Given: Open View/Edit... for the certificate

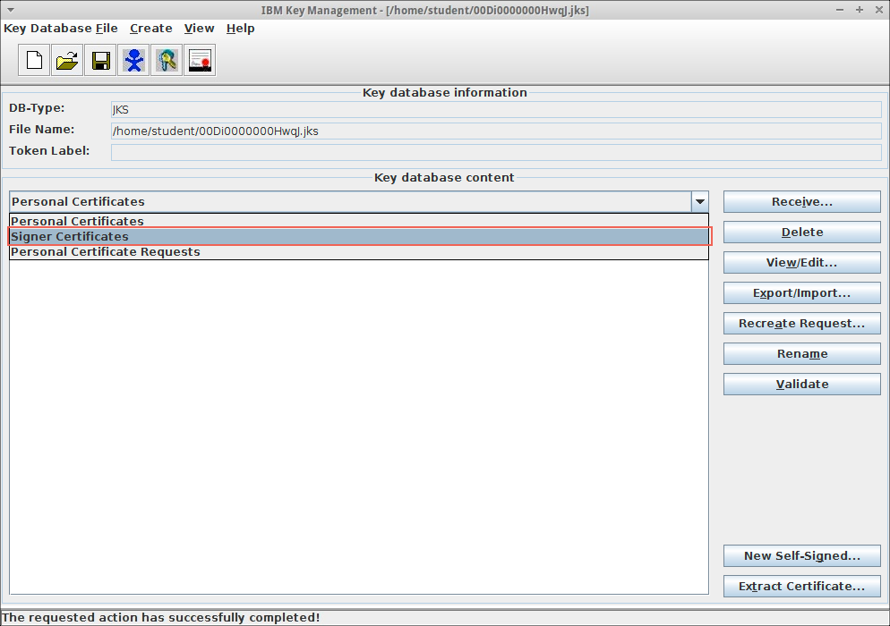Looking at the screenshot, I should 802,263.
